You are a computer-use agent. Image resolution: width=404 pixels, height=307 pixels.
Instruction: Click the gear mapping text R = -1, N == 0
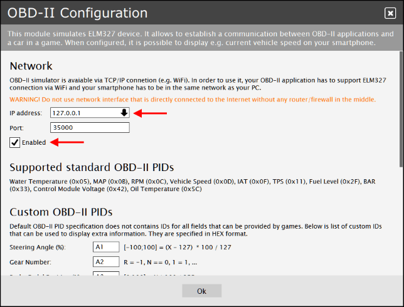[160, 263]
